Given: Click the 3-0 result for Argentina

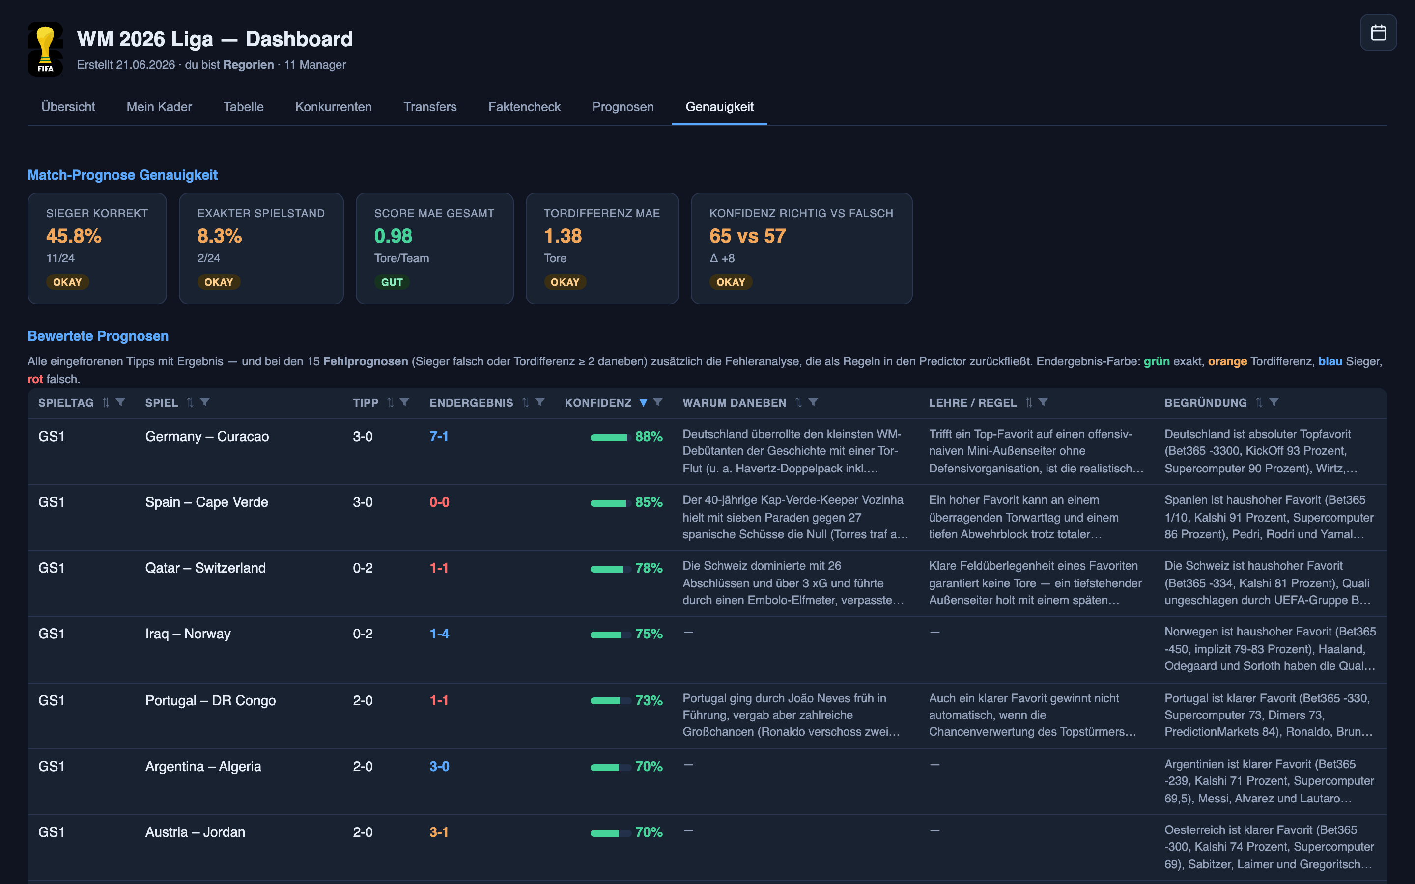Looking at the screenshot, I should coord(439,766).
